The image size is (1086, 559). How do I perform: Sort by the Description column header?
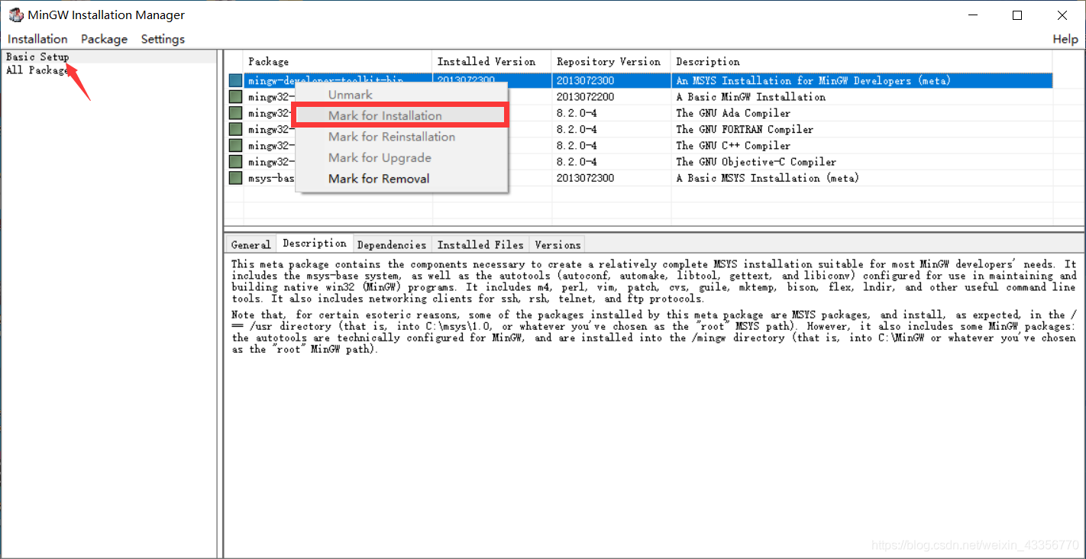click(861, 61)
